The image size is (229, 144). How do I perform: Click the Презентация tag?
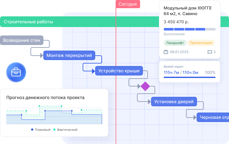(201, 43)
